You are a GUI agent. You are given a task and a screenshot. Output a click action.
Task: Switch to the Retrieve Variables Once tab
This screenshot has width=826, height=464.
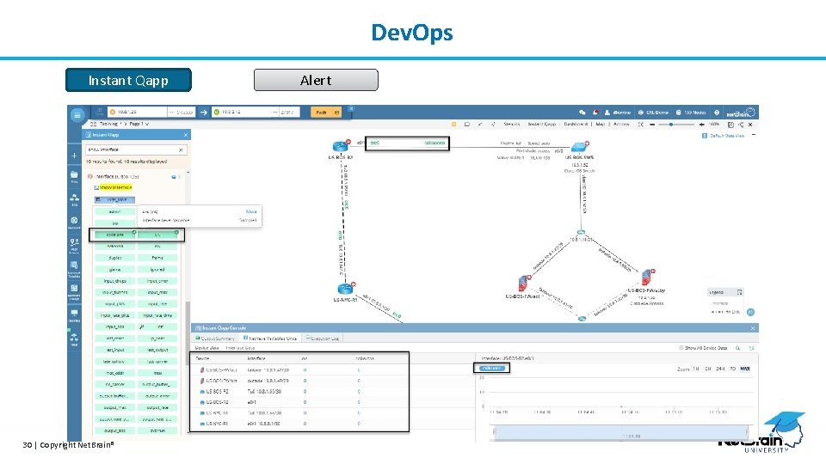point(269,339)
